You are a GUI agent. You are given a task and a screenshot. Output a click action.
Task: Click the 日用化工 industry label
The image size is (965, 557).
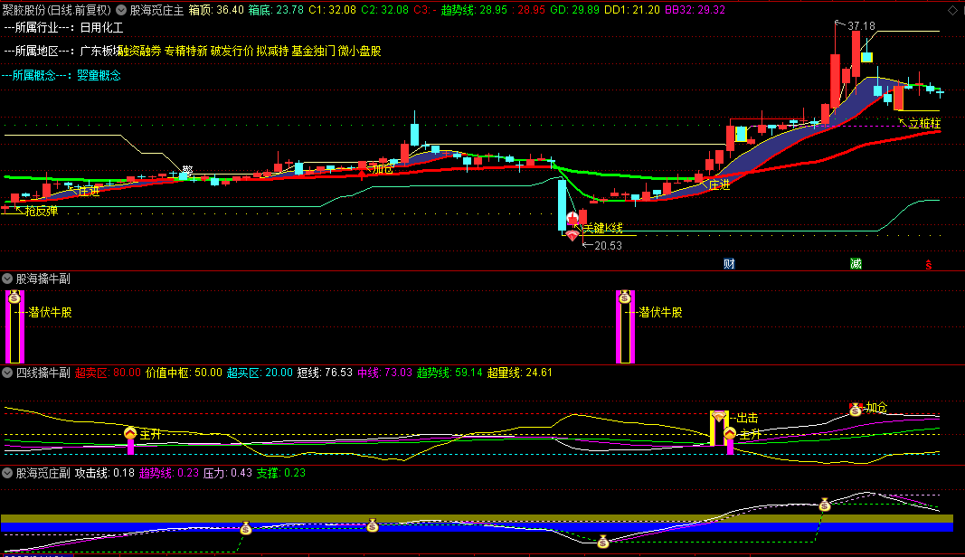pyautogui.click(x=100, y=28)
